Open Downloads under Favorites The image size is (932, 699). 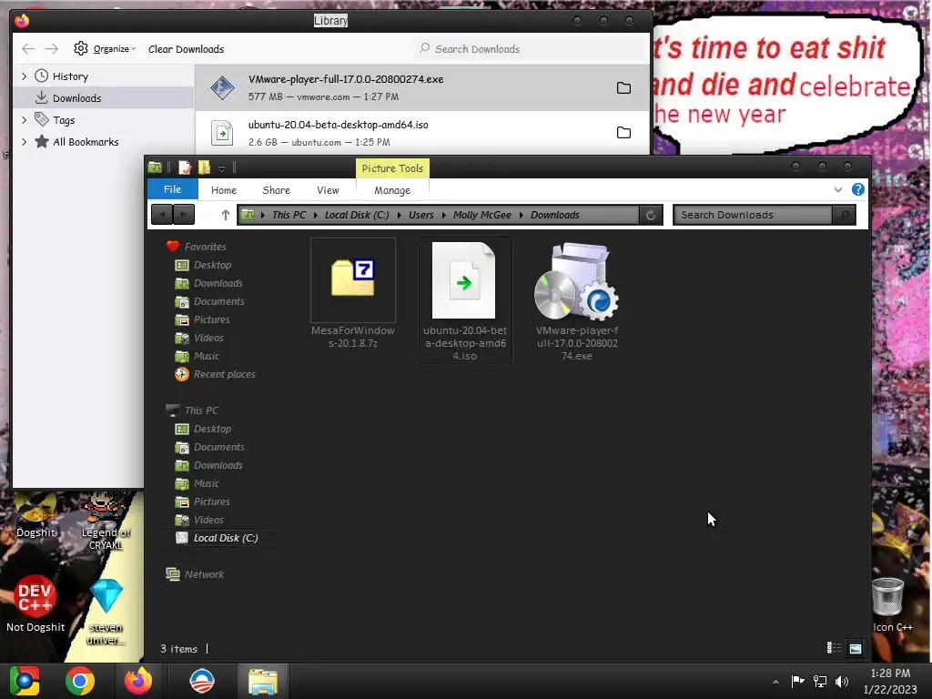pyautogui.click(x=208, y=284)
